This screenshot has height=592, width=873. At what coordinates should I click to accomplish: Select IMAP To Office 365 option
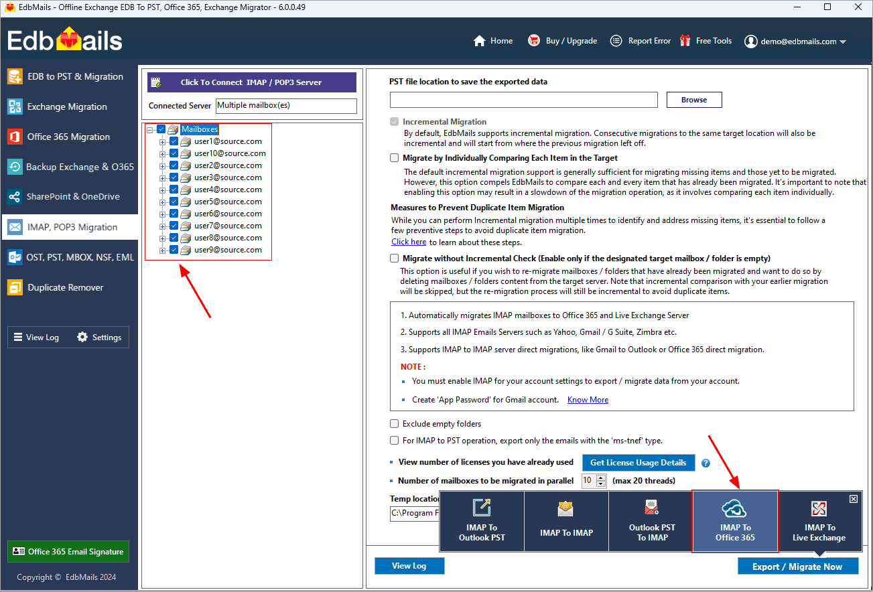(735, 522)
